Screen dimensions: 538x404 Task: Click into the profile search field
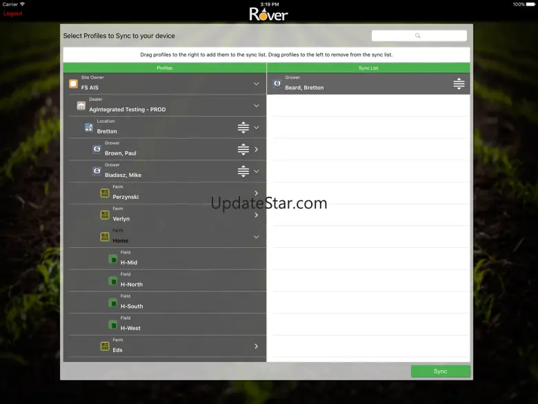419,35
